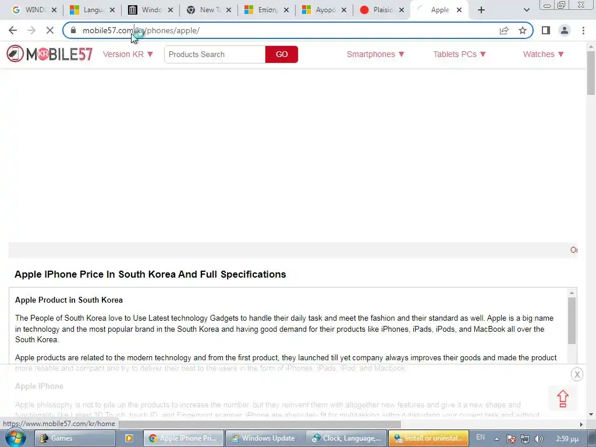
Task: Click the red GO search button
Action: pyautogui.click(x=282, y=54)
